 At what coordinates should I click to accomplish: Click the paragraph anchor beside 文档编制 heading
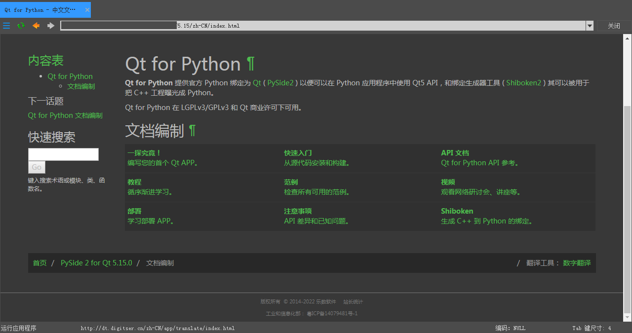193,131
